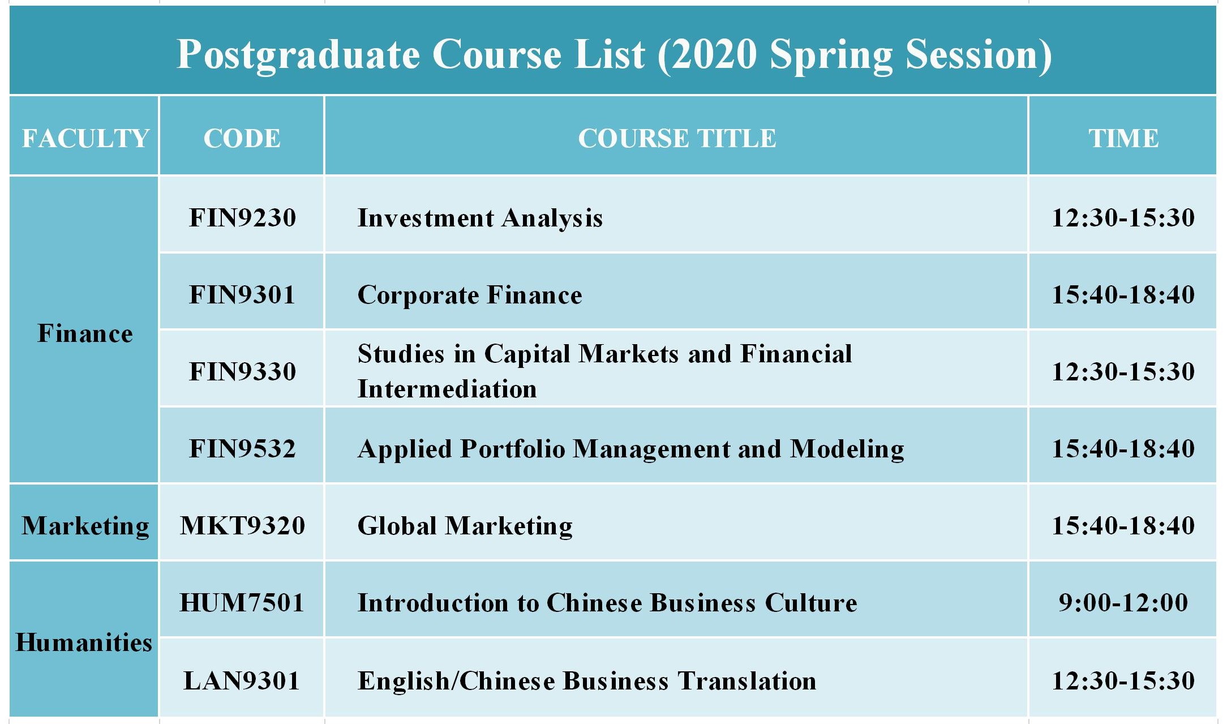Click course code HUM7501
Image resolution: width=1227 pixels, height=724 pixels.
[x=242, y=602]
